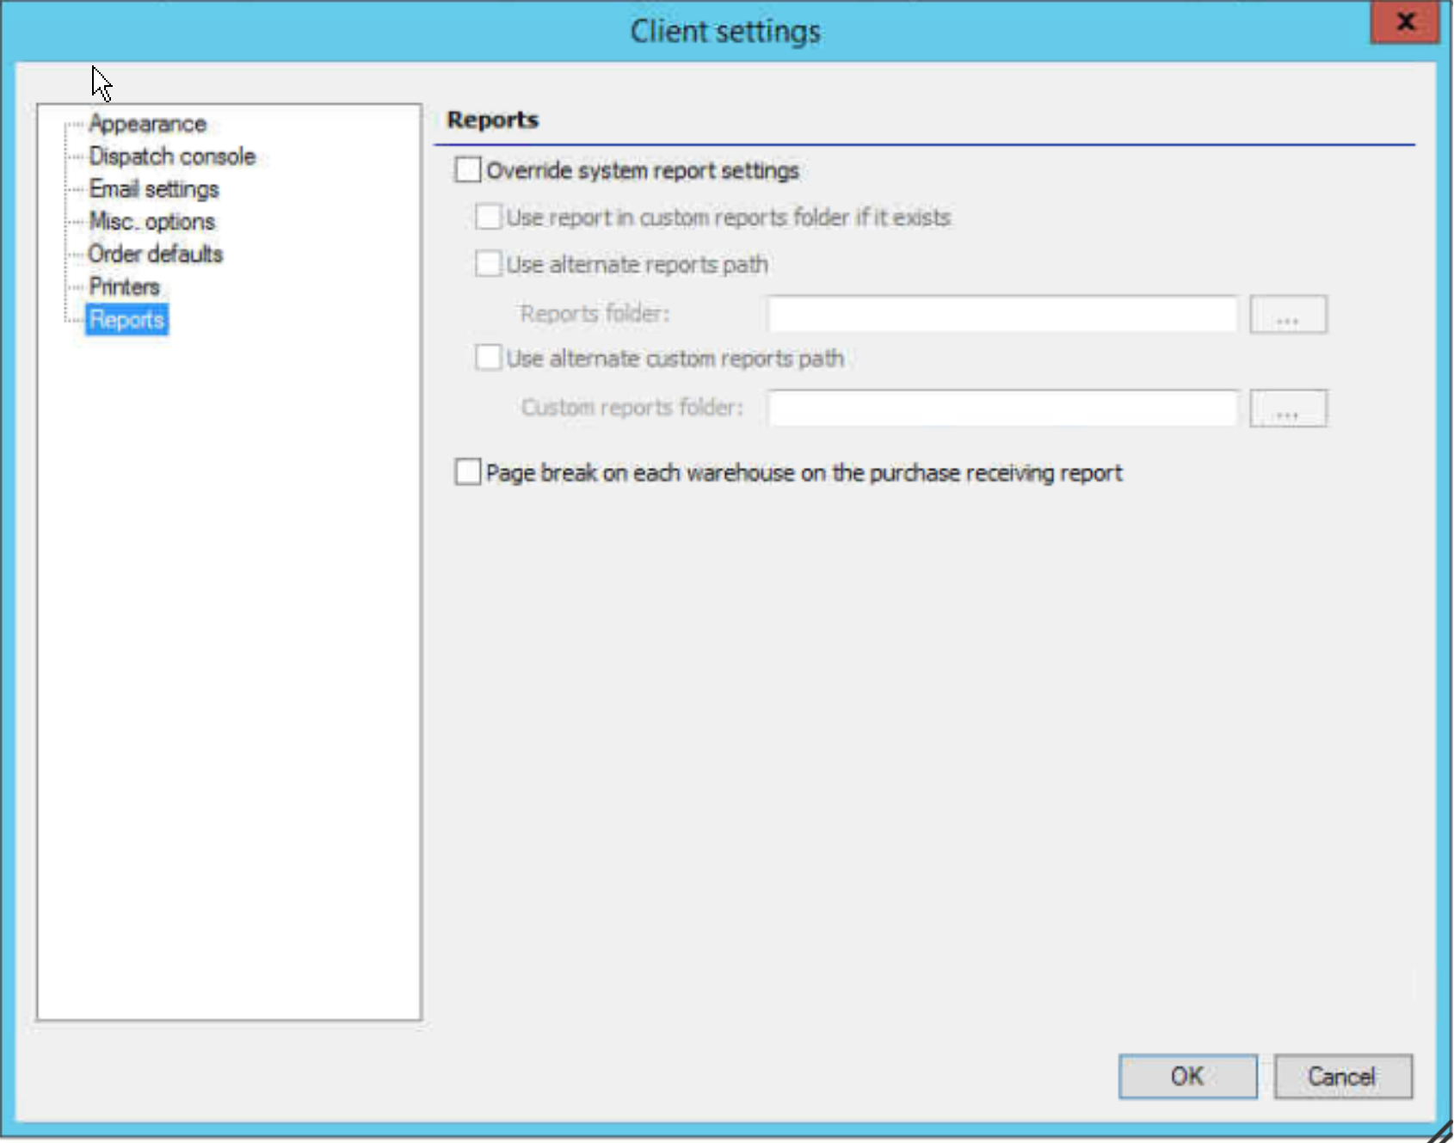Cancel the Client settings dialog
The width and height of the screenshot is (1454, 1143).
(x=1343, y=1077)
